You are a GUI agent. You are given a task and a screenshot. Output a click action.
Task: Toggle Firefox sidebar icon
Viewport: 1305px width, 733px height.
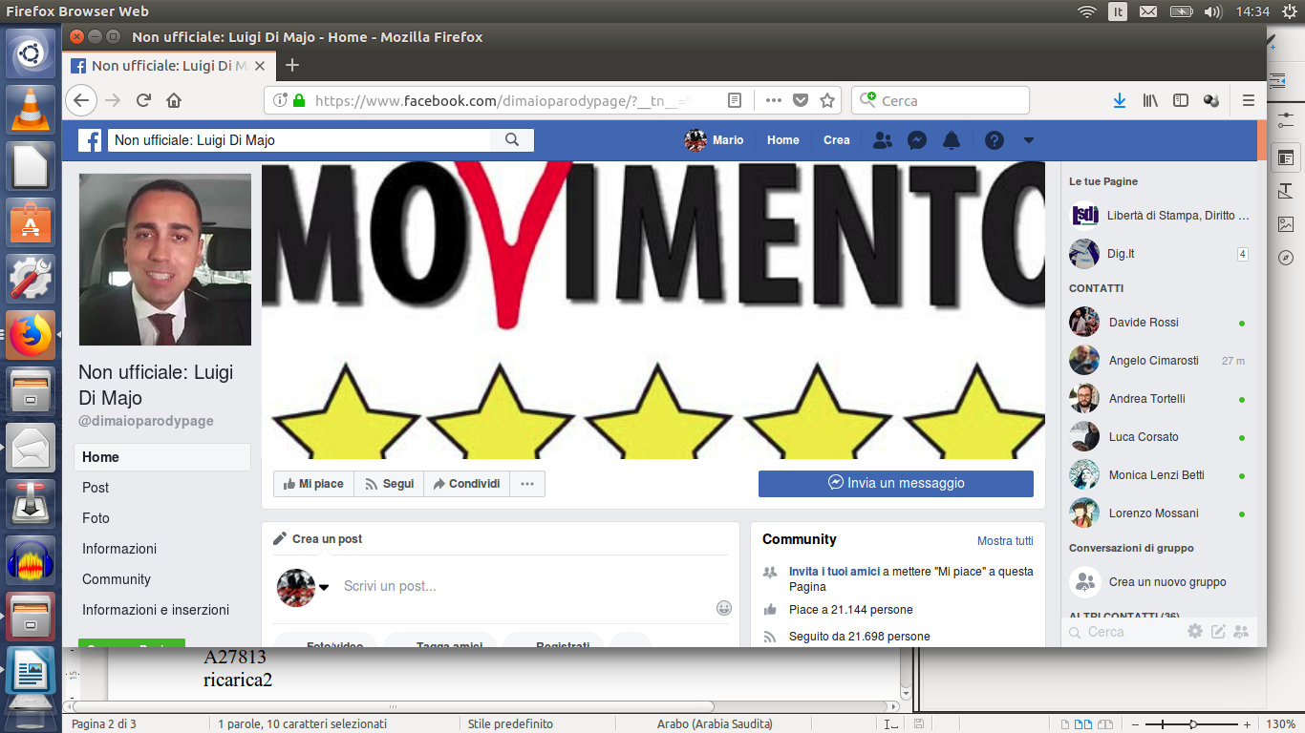(1181, 100)
